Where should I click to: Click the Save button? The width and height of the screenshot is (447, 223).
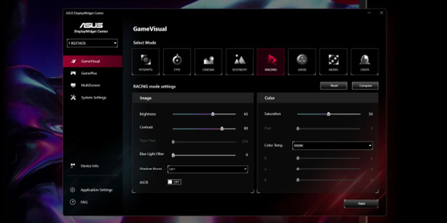(x=361, y=204)
